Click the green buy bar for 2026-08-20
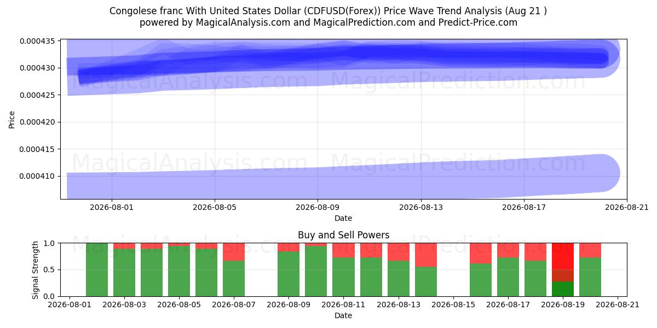 pyautogui.click(x=590, y=277)
